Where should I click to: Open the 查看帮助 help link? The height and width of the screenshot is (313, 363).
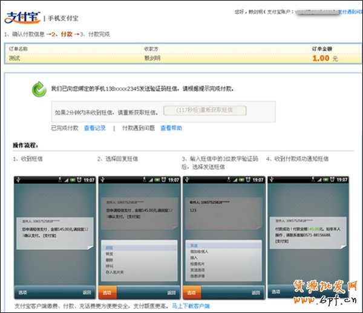(171, 128)
